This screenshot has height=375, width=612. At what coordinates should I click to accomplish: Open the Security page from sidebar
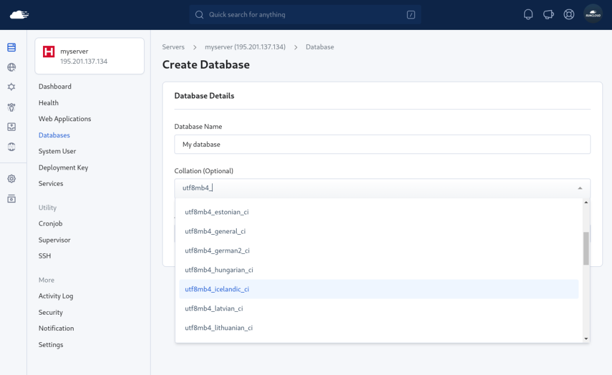coord(50,312)
